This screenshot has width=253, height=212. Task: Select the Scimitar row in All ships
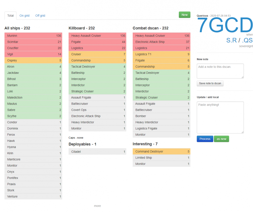point(33,42)
